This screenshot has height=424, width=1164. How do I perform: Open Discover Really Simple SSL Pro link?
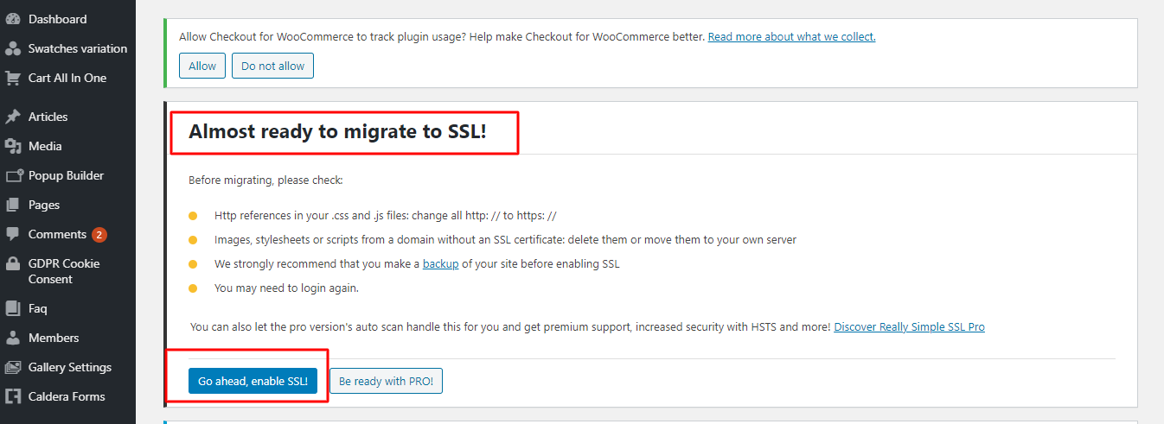point(909,327)
